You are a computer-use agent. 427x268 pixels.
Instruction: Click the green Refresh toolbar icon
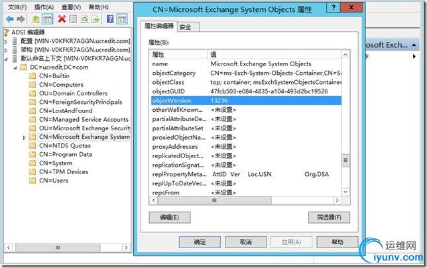coord(84,19)
